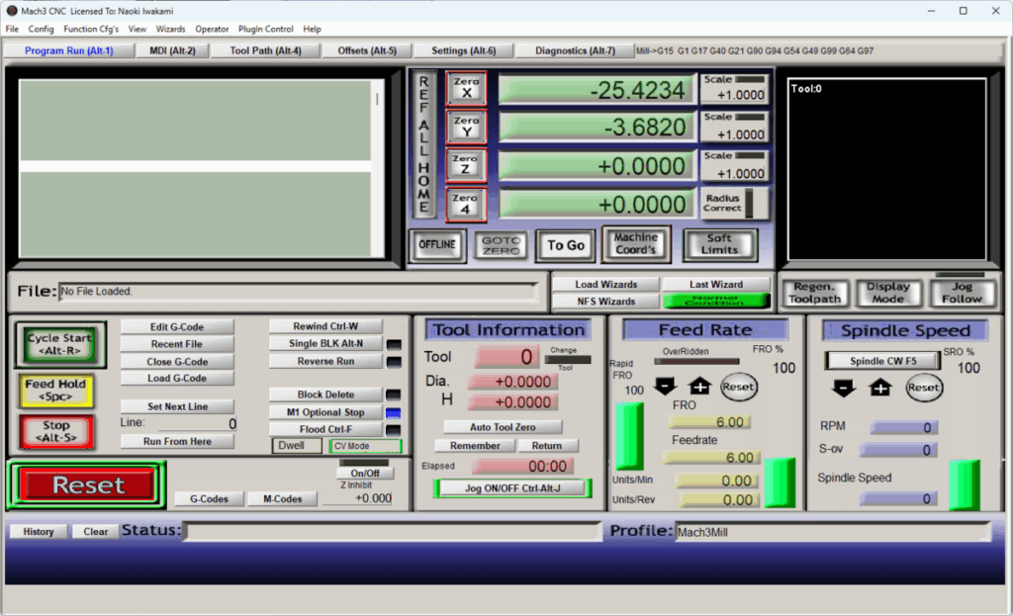Click the Tool number DRO field
Viewport: 1013px width, 616px height.
pos(506,357)
